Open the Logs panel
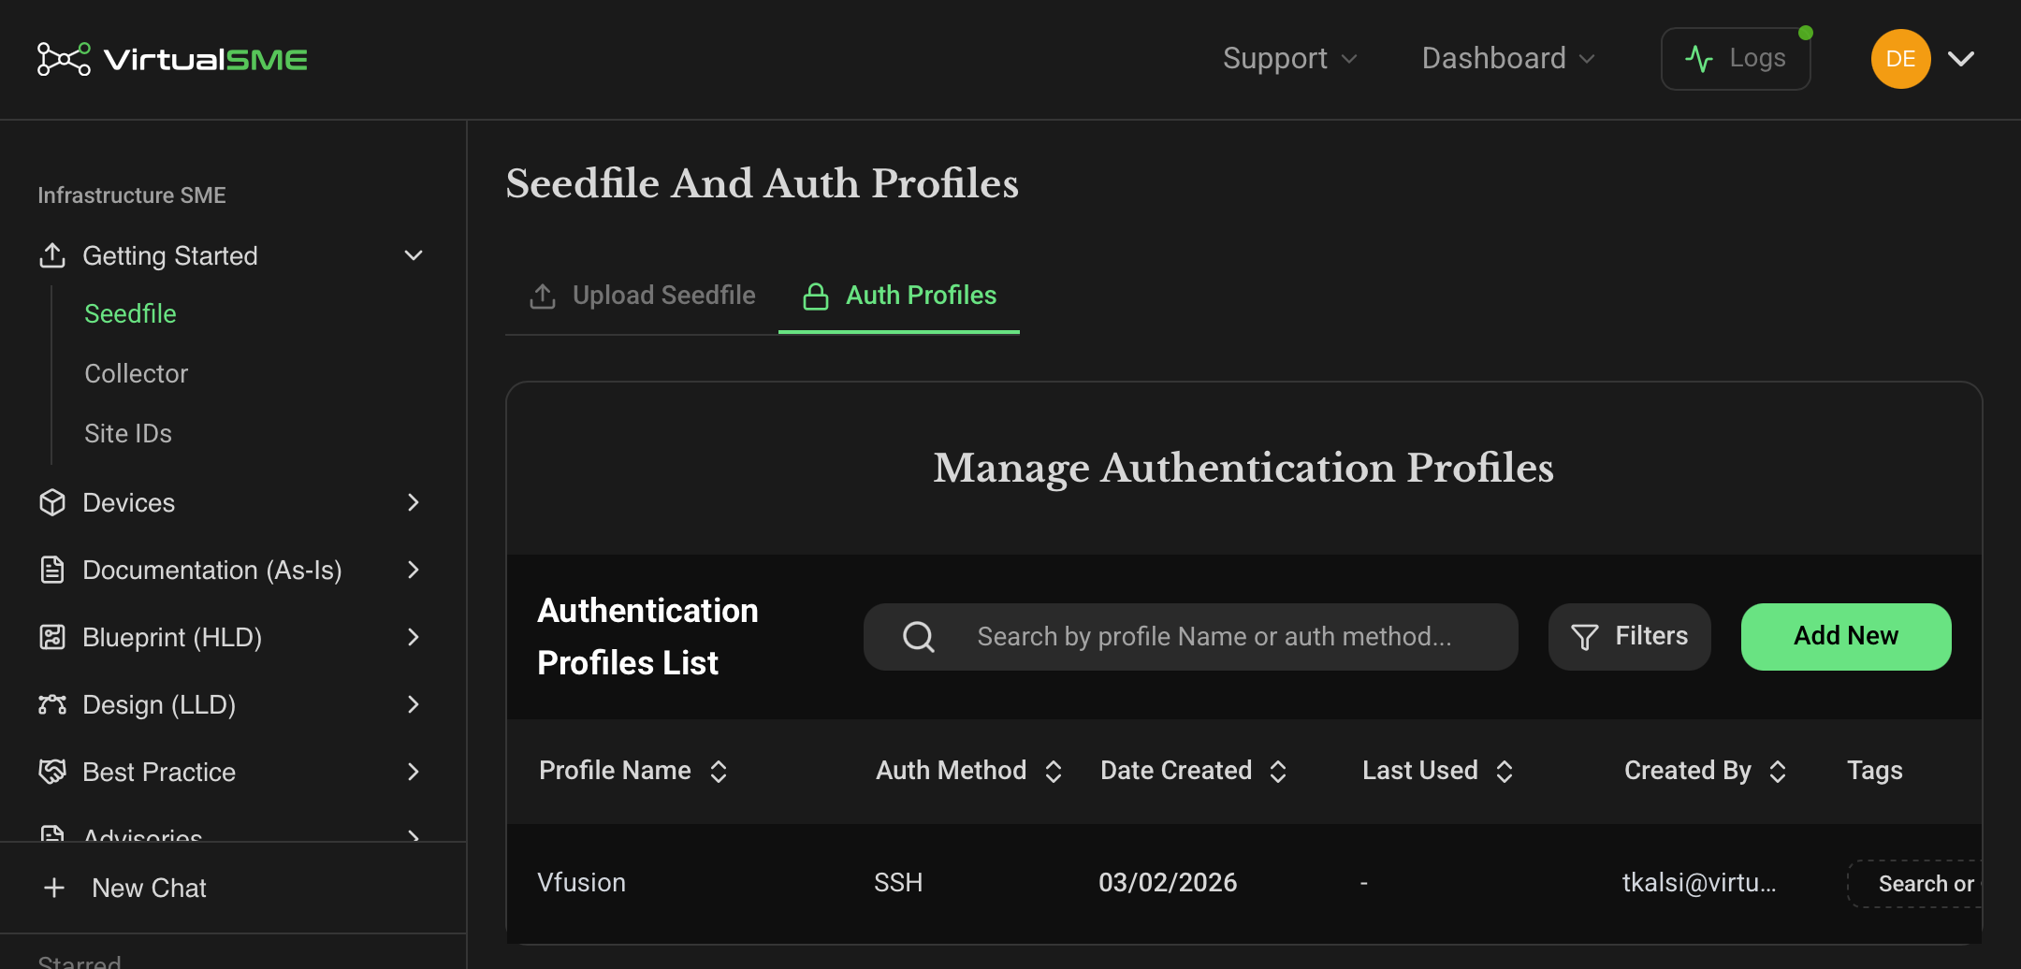The height and width of the screenshot is (969, 2021). coord(1736,59)
